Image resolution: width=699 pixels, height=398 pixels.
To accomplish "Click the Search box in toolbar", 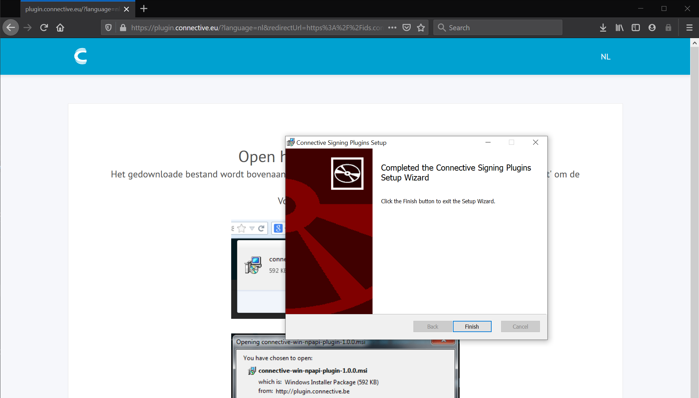I will [x=498, y=28].
